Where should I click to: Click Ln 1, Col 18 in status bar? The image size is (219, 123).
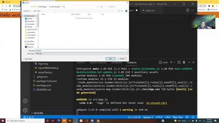point(134,117)
